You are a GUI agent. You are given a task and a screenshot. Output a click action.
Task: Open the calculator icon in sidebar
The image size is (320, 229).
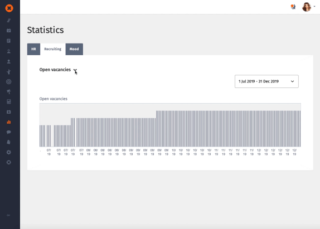(x=8, y=102)
